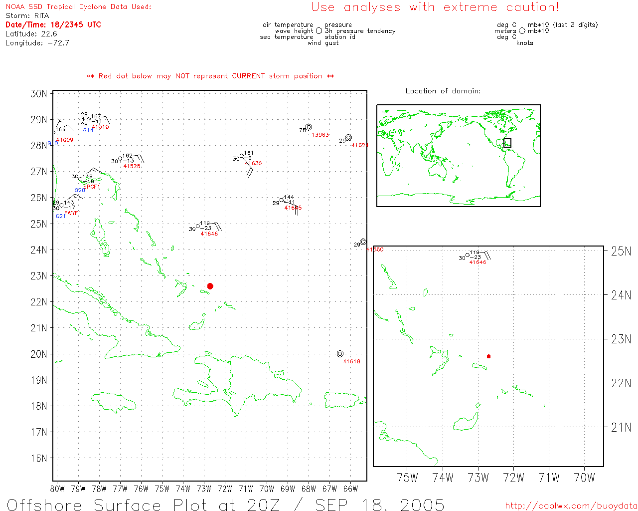638x511 pixels.
Task: Open the coolwx.com/buoydata link
Action: 571,506
